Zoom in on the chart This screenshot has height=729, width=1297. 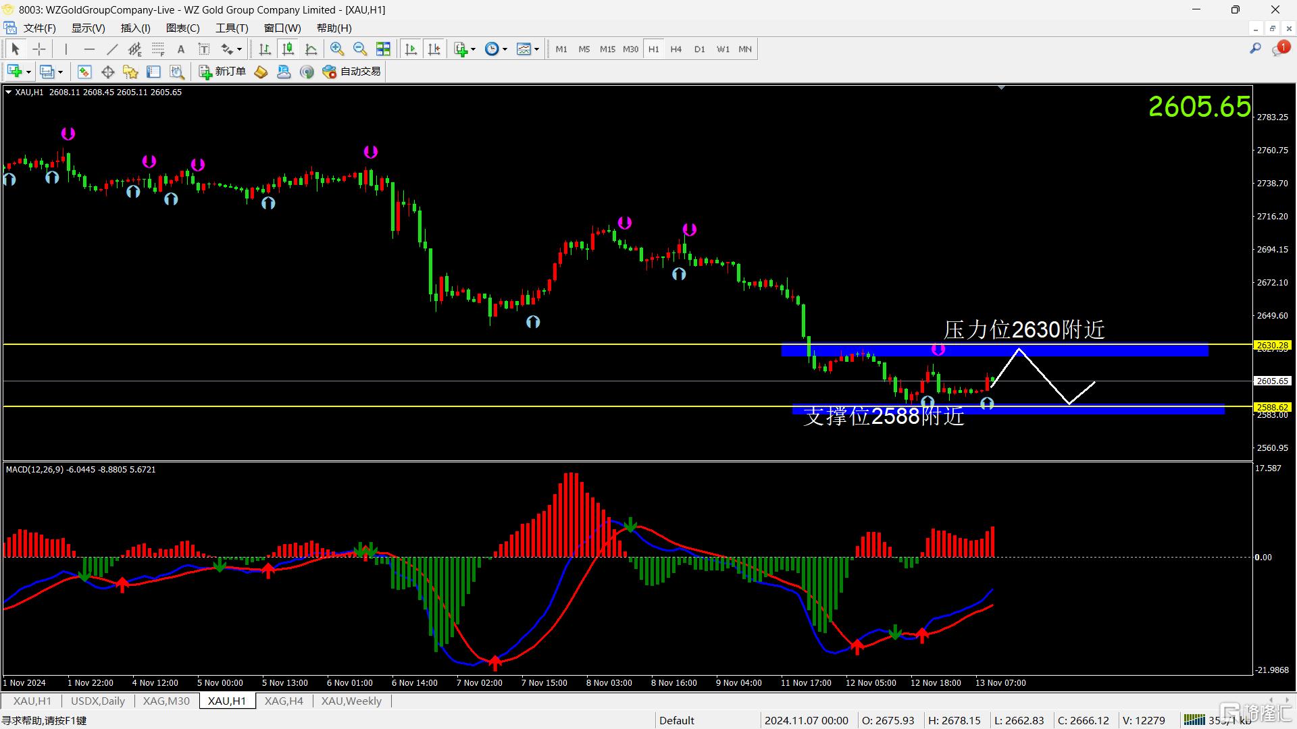pyautogui.click(x=337, y=49)
